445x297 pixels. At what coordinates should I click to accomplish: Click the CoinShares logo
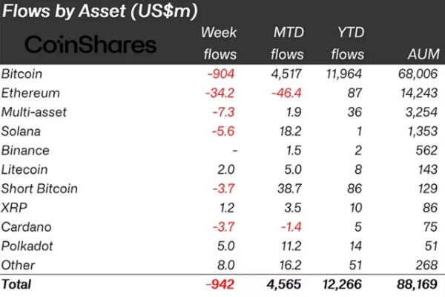tap(90, 45)
